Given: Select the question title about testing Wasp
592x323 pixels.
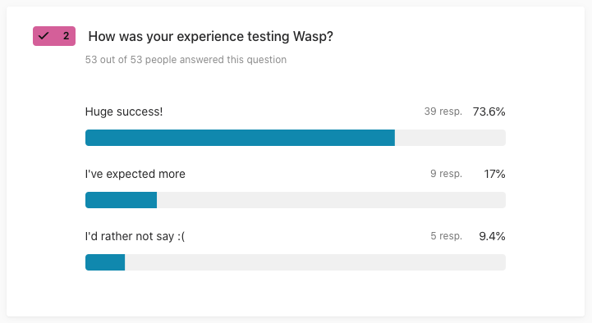Looking at the screenshot, I should pos(211,37).
